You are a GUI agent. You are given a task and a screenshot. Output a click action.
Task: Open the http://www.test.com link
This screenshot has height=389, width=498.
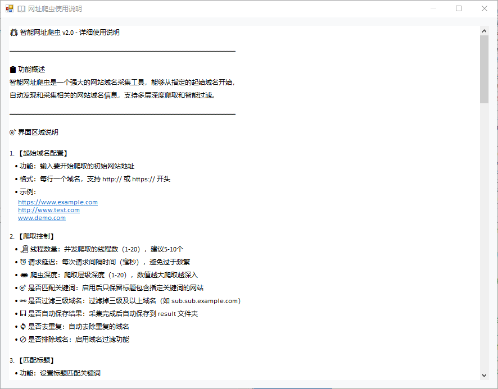(x=48, y=209)
